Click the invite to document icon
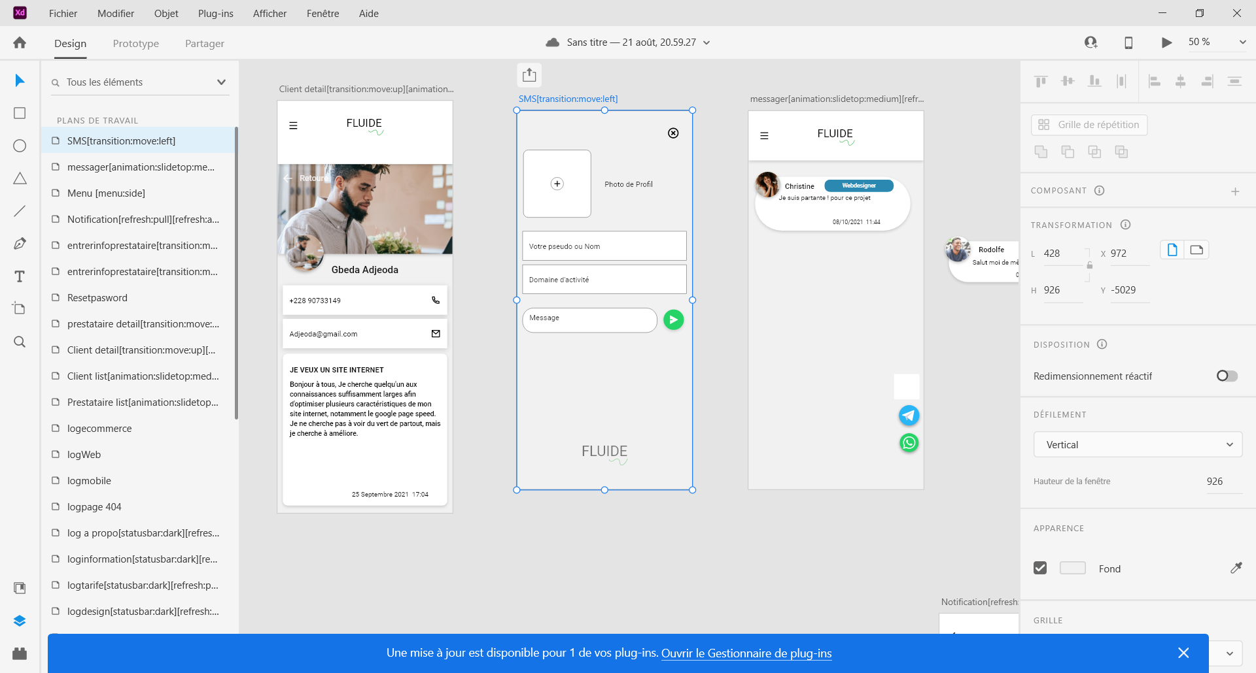The height and width of the screenshot is (673, 1256). [x=1090, y=42]
